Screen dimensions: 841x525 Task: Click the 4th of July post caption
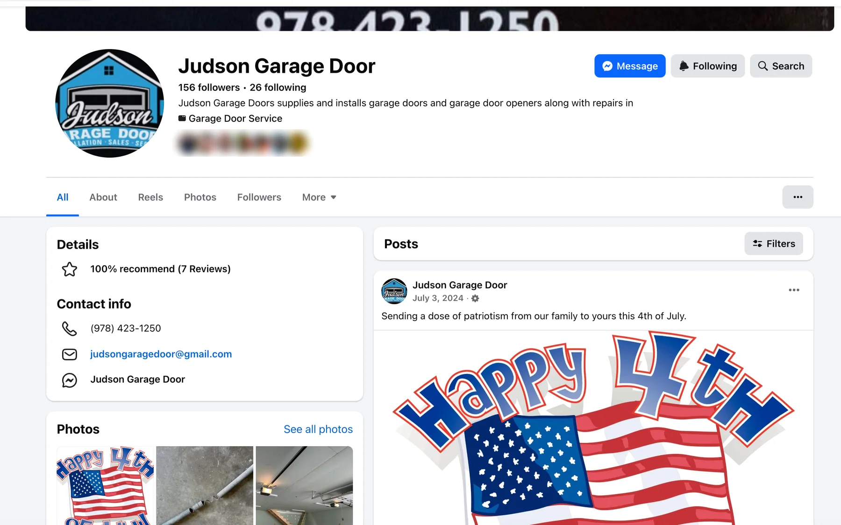pos(534,316)
